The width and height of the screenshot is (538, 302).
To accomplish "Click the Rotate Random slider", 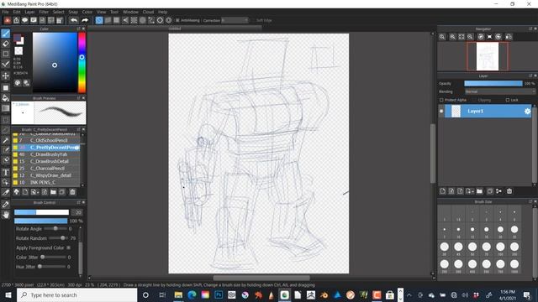I will pyautogui.click(x=58, y=238).
